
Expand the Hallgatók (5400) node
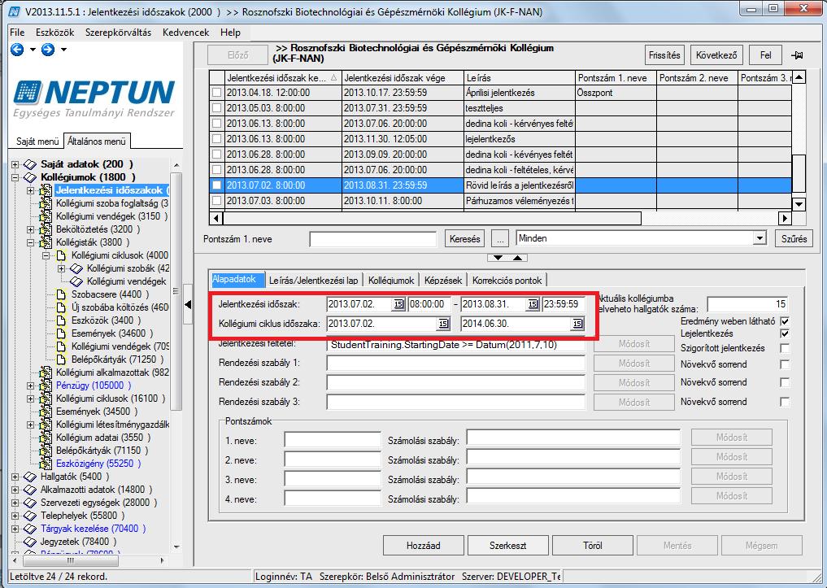pos(15,477)
